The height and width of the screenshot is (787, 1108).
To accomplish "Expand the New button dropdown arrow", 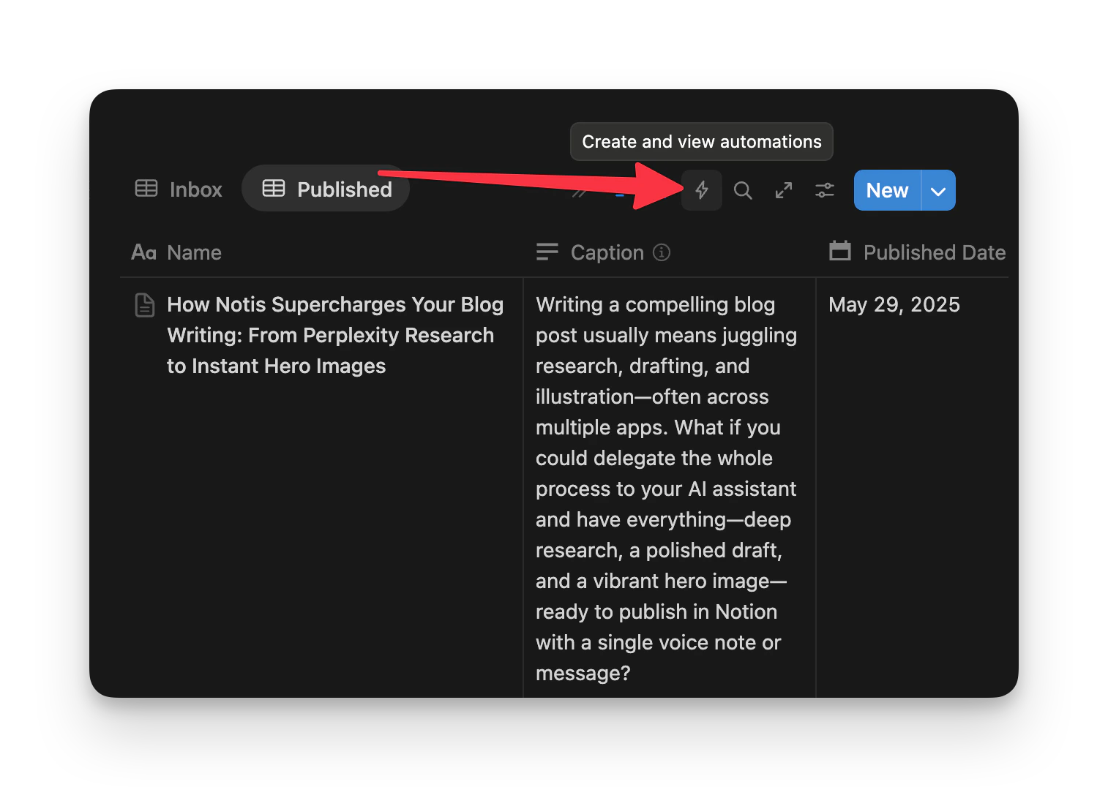I will click(x=938, y=190).
